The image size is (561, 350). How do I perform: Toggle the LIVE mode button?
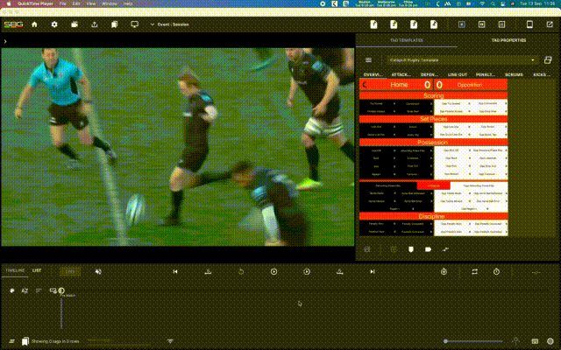70,271
